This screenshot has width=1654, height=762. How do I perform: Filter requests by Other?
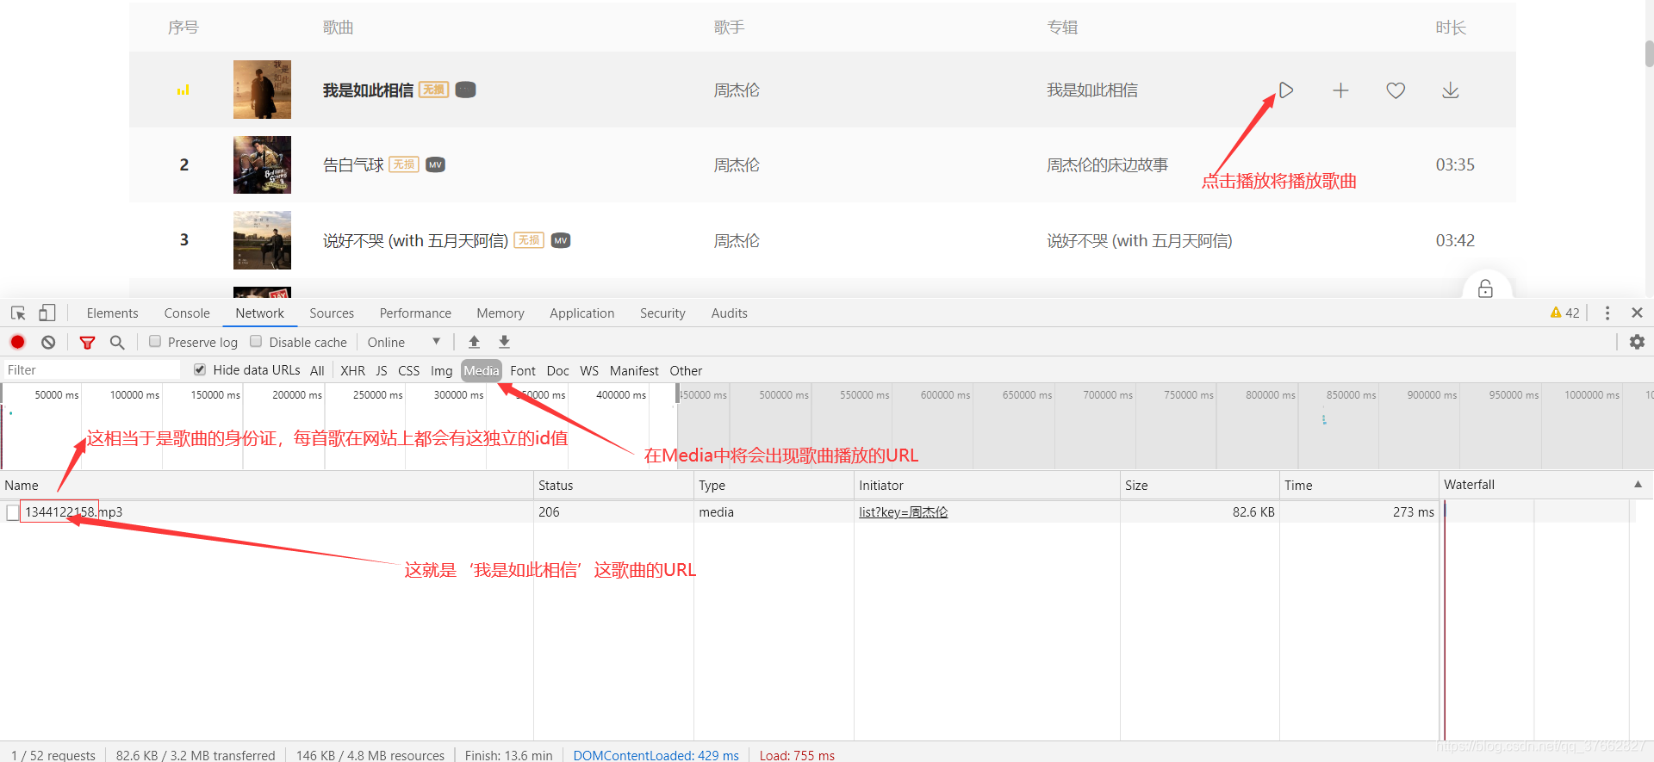(x=686, y=370)
